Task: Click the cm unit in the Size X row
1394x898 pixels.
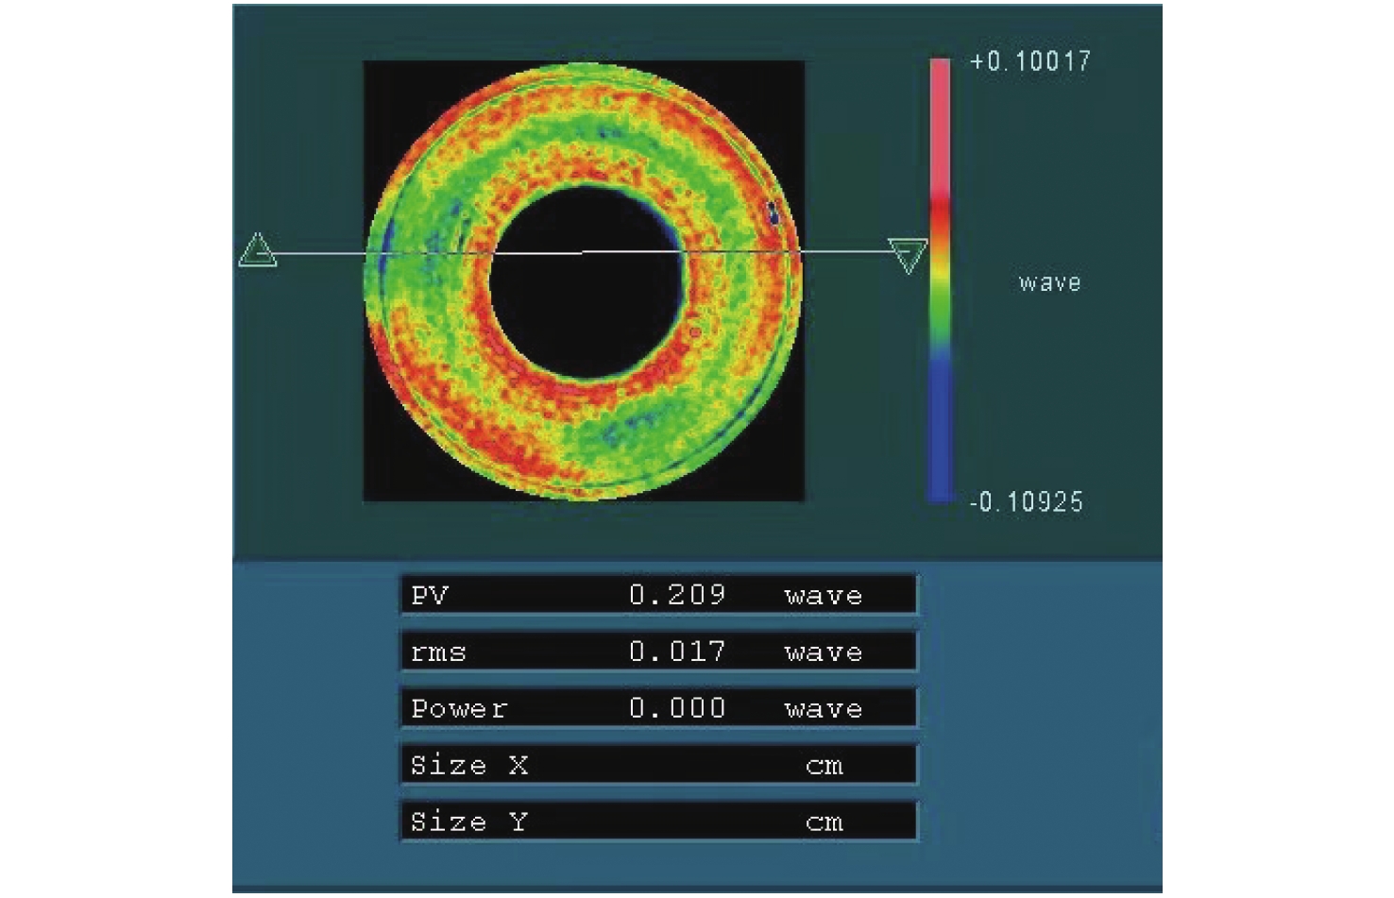Action: 824,766
